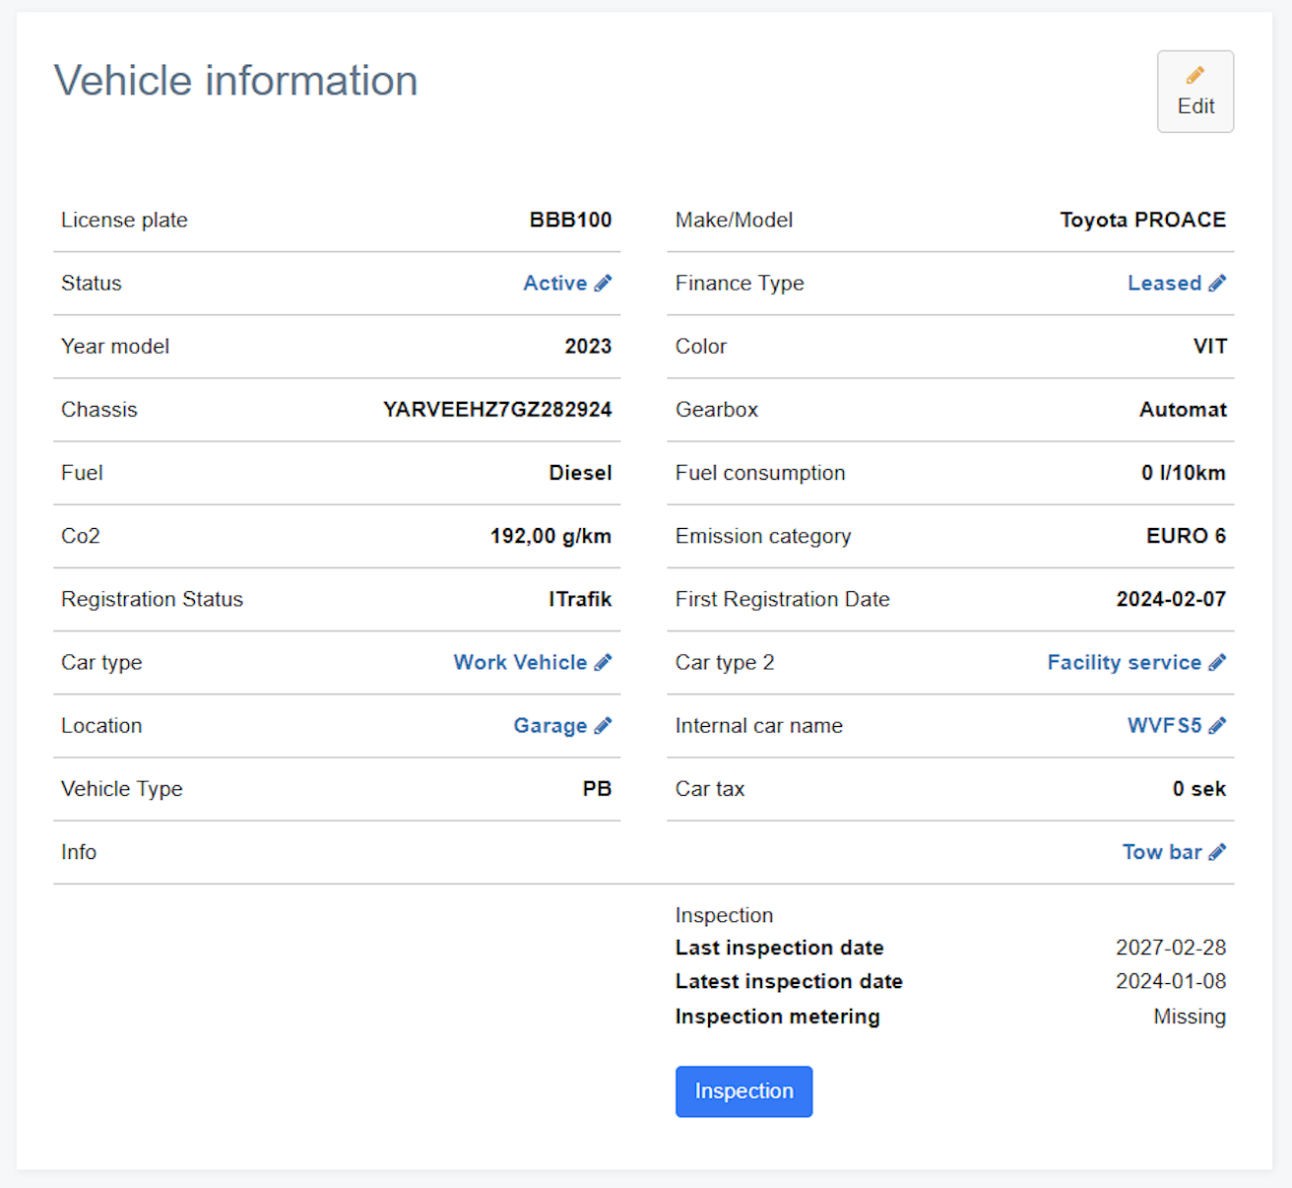Click the pencil icon next to Tow bar

(1218, 851)
